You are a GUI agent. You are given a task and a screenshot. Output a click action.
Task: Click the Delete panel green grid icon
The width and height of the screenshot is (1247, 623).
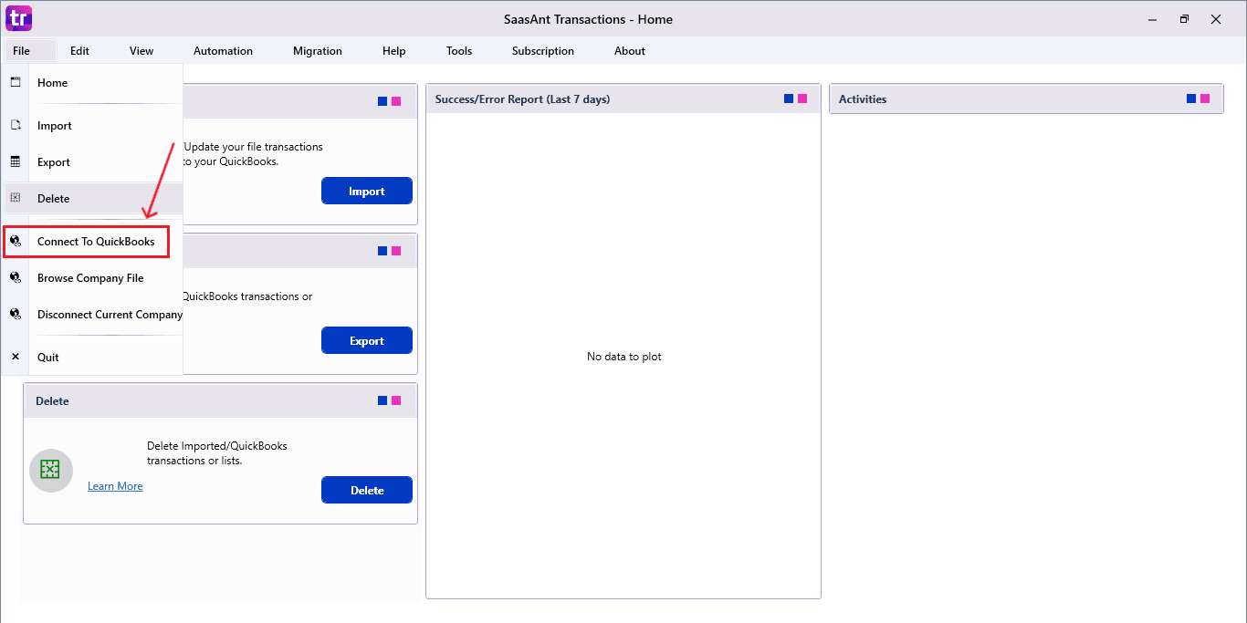coord(50,470)
